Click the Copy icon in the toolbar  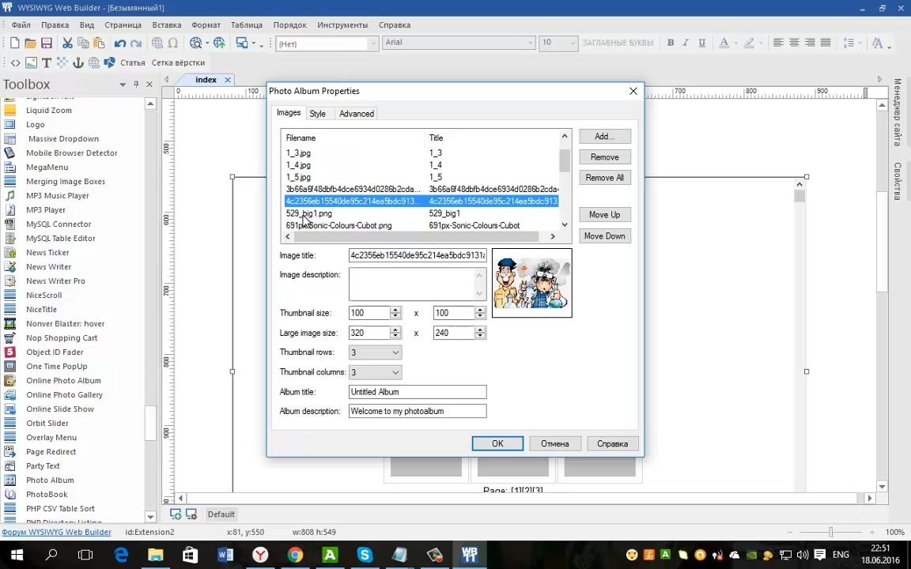(x=83, y=43)
